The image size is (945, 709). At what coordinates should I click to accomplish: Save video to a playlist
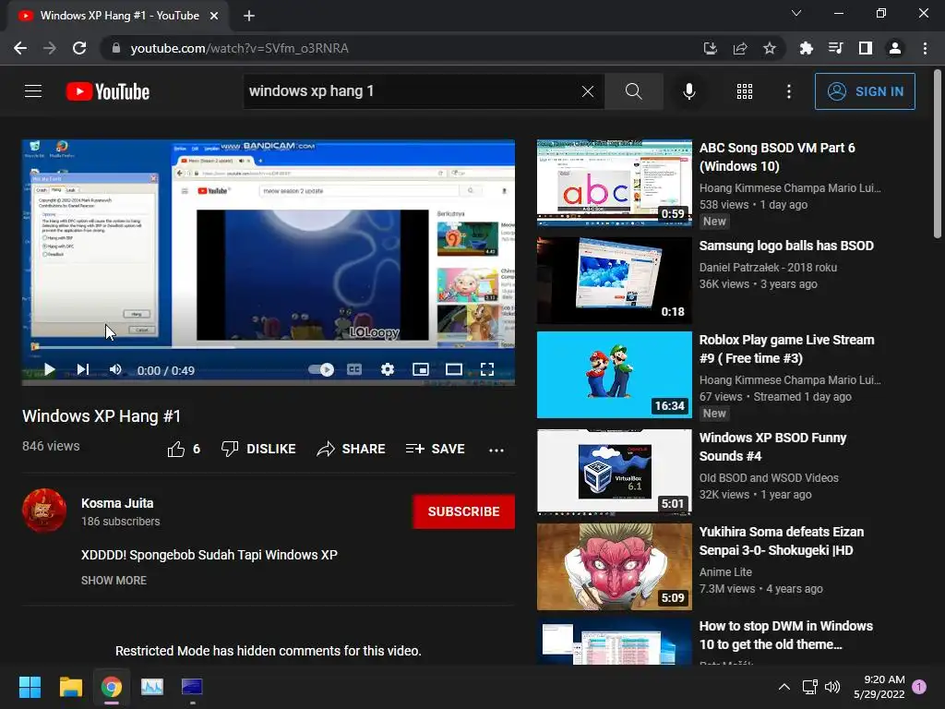[436, 450]
